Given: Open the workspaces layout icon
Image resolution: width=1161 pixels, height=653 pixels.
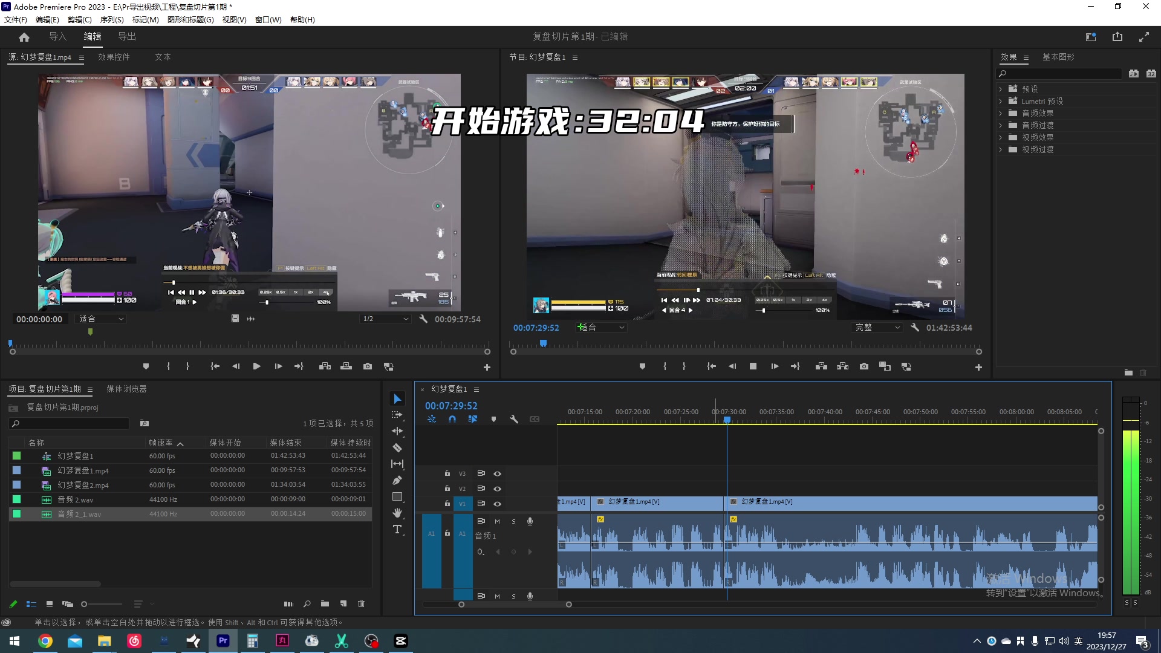Looking at the screenshot, I should [x=1091, y=37].
